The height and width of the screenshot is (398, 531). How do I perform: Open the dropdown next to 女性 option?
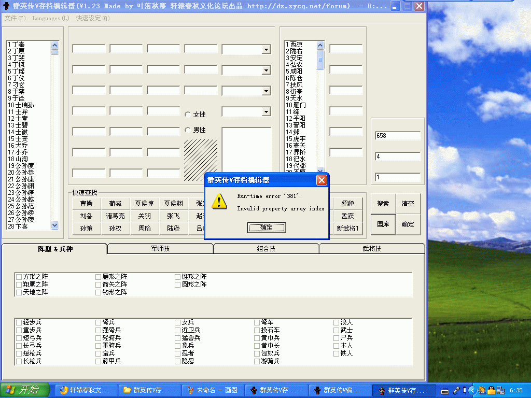[x=266, y=112]
